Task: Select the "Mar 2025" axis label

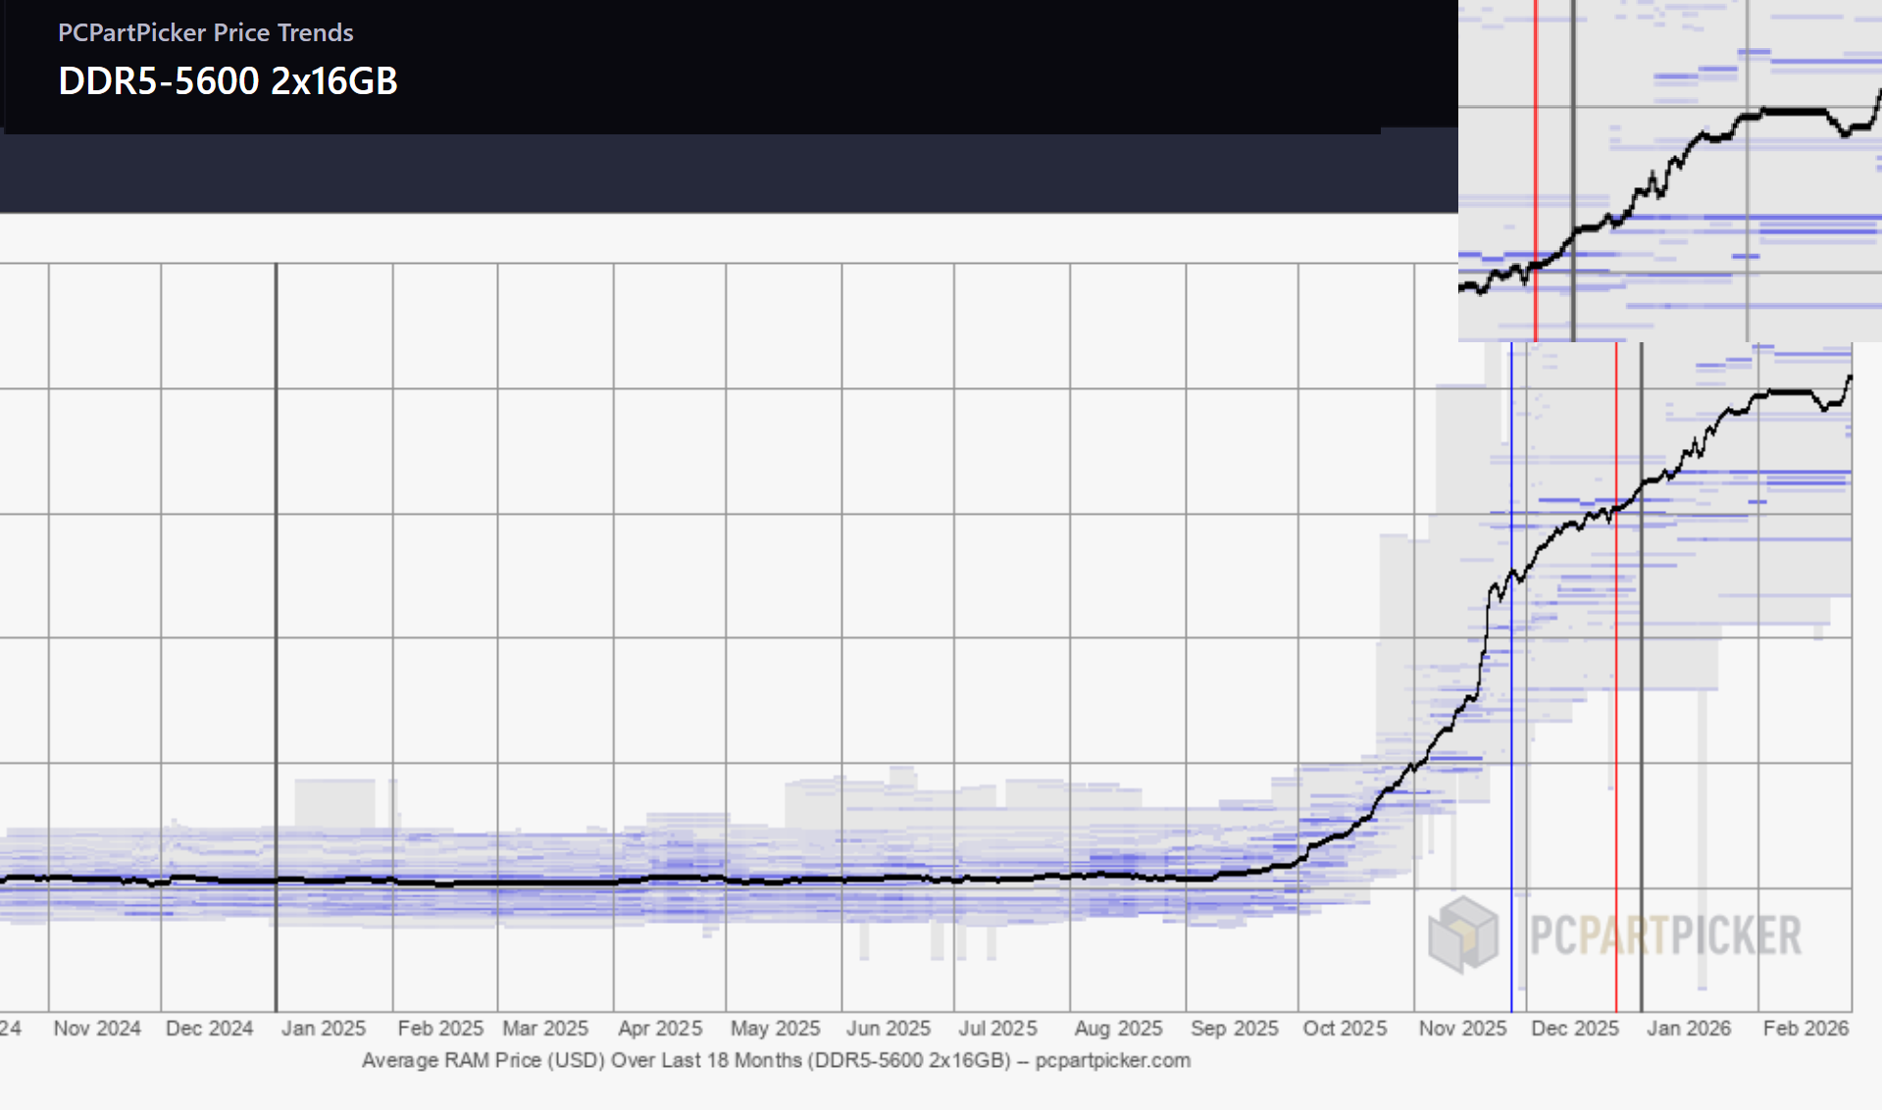Action: [545, 1029]
